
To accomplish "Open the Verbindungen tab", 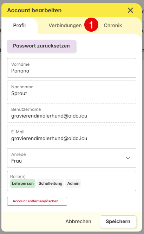I will point(65,25).
